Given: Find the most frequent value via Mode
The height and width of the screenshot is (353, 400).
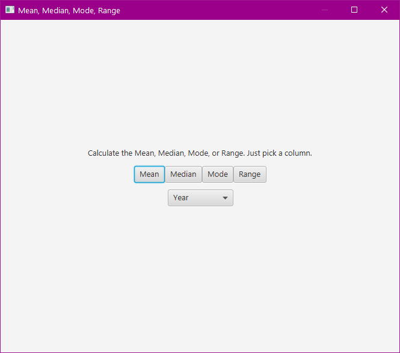Looking at the screenshot, I should click(217, 174).
